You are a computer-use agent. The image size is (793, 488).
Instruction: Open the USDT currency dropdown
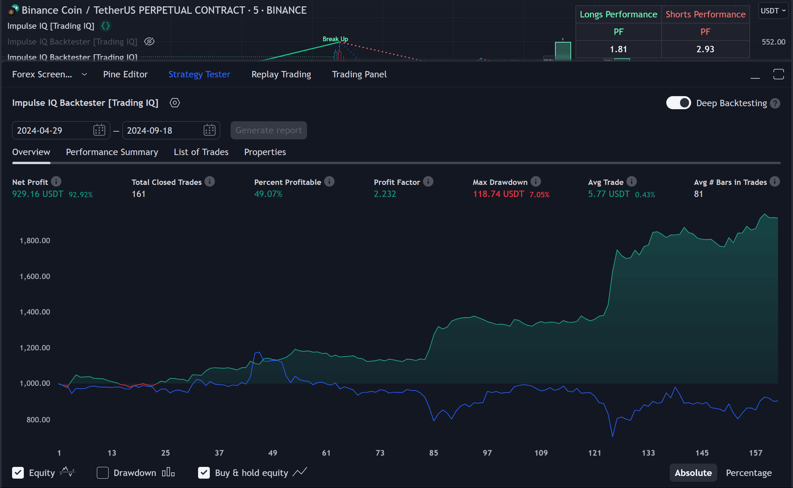773,11
